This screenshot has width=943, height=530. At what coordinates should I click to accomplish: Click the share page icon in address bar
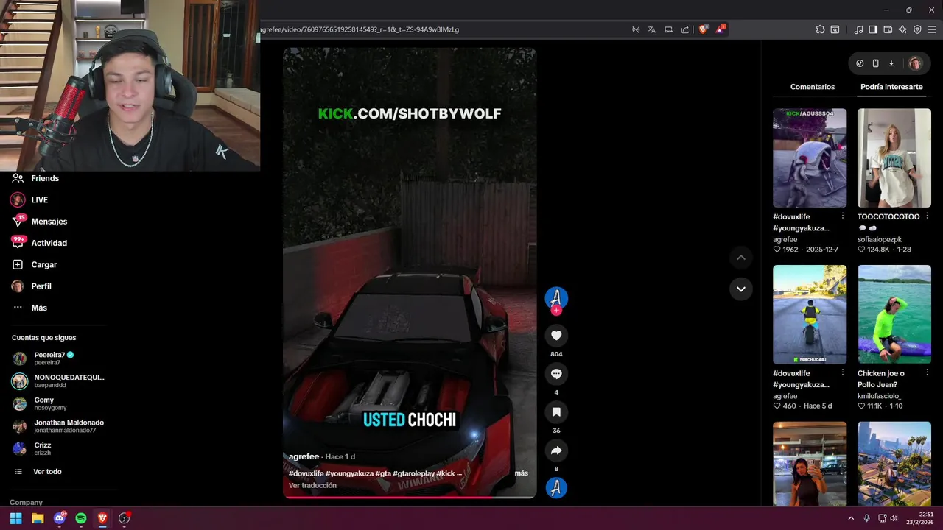[x=685, y=29]
